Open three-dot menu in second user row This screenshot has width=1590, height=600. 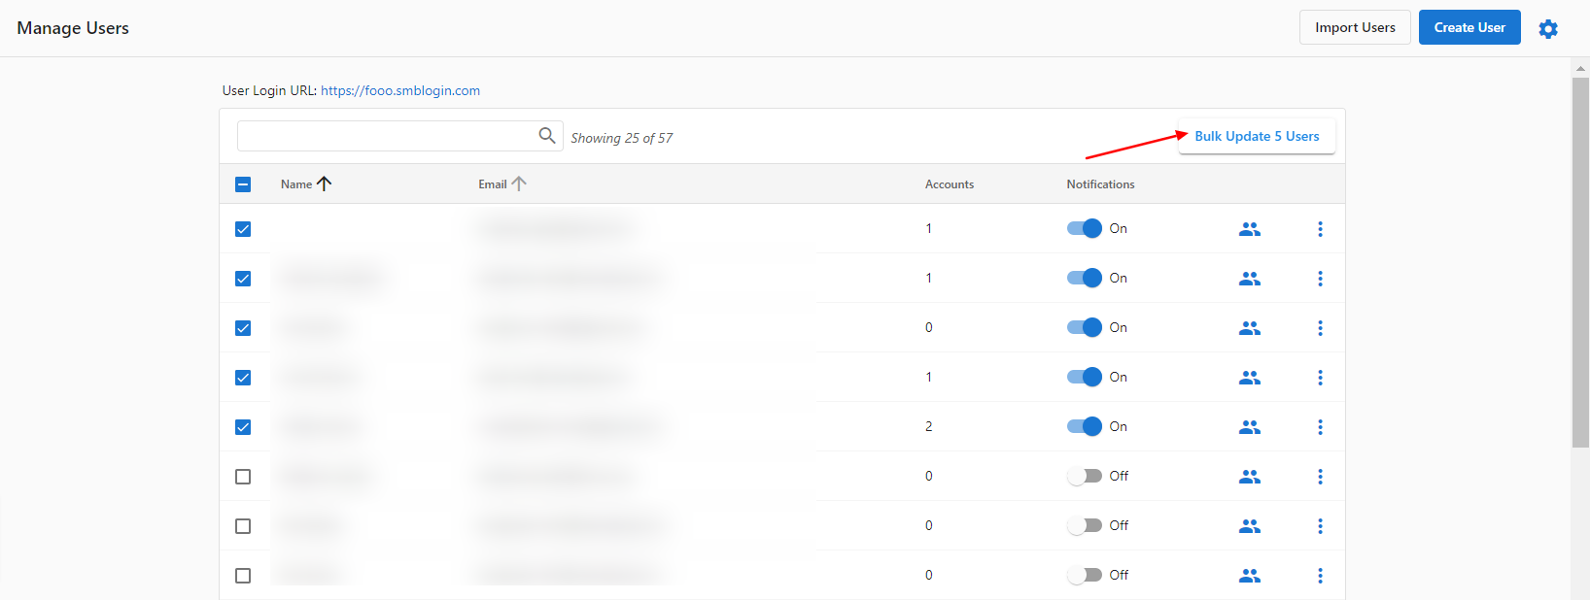tap(1320, 279)
